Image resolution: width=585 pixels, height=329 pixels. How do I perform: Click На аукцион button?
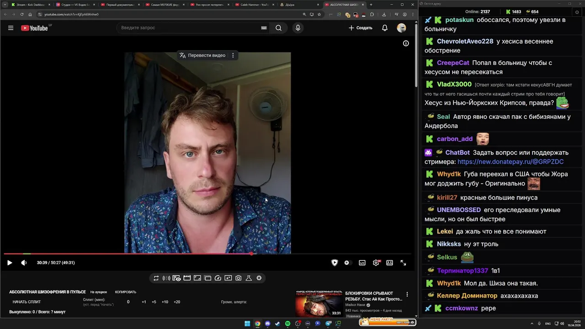tap(98, 292)
